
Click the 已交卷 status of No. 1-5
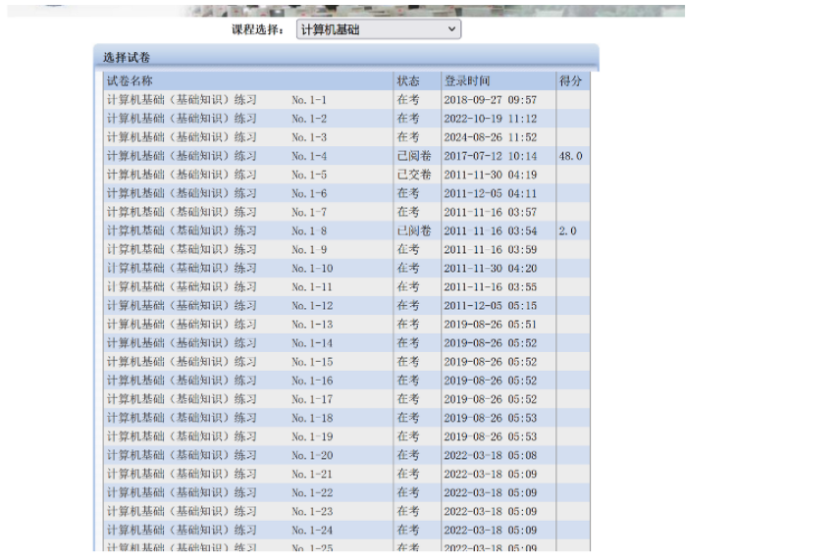(414, 175)
